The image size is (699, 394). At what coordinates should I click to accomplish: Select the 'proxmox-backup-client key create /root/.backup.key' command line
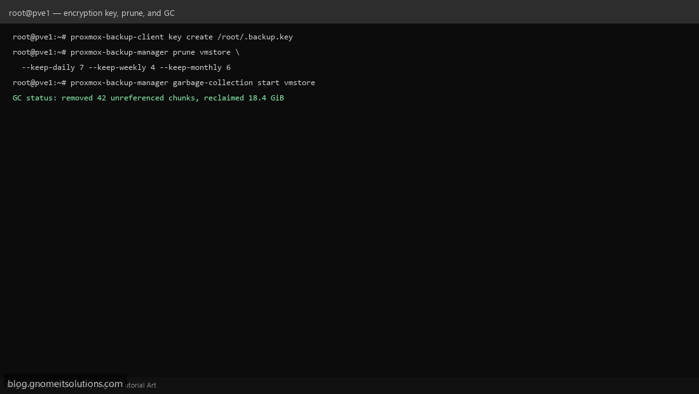coord(153,37)
